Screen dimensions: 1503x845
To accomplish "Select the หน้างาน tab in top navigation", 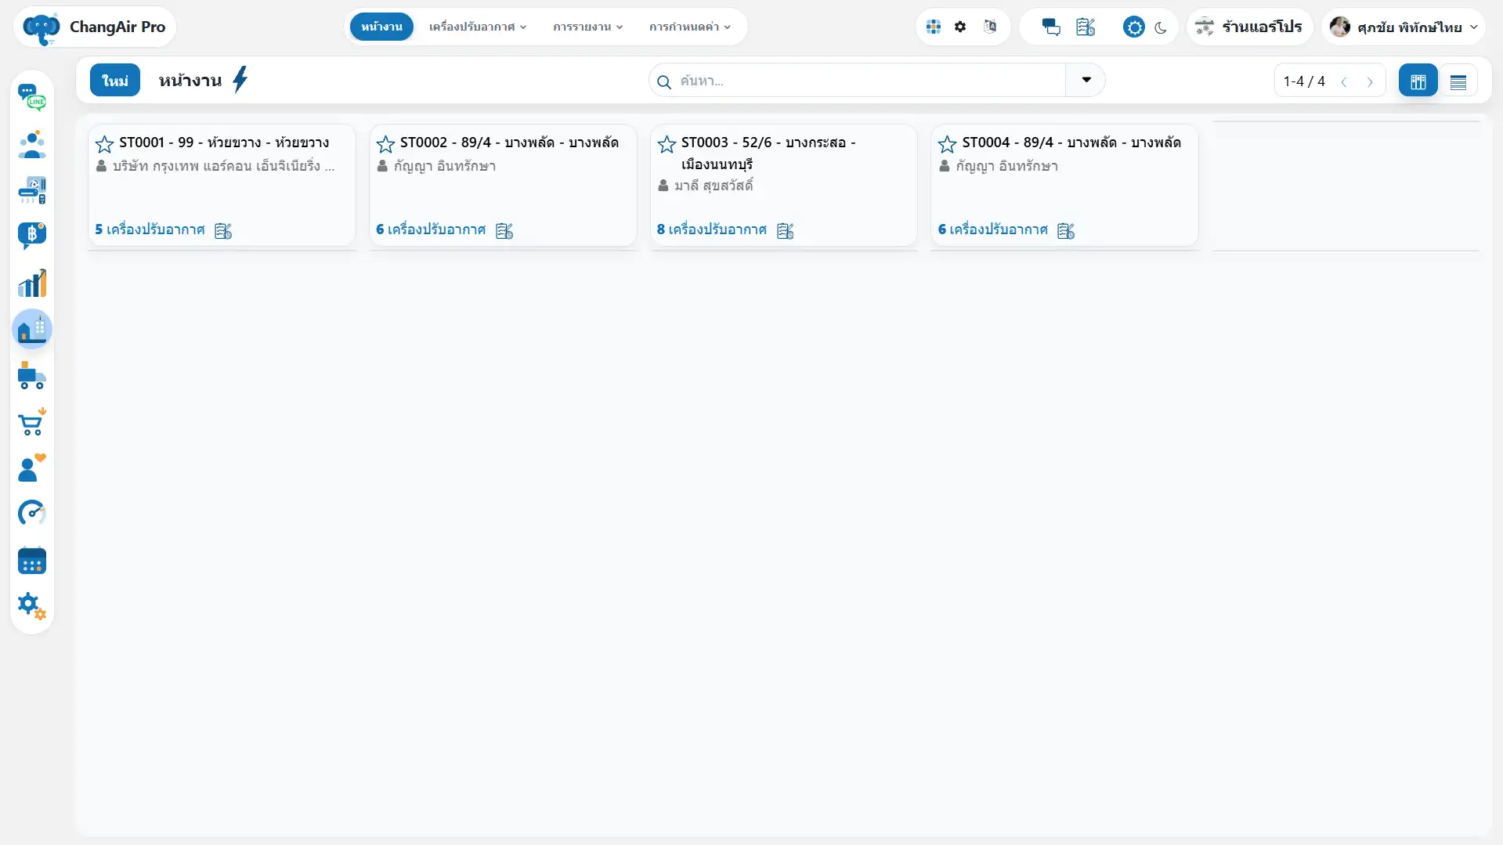I will [381, 27].
